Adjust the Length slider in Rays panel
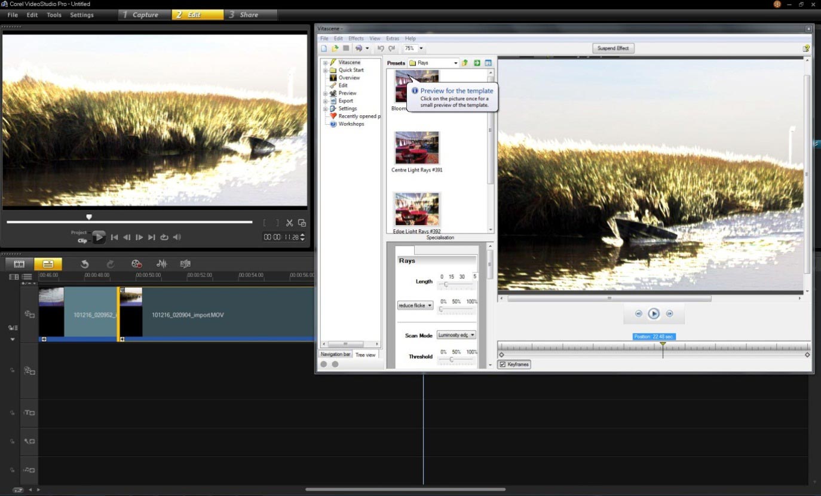 [447, 285]
